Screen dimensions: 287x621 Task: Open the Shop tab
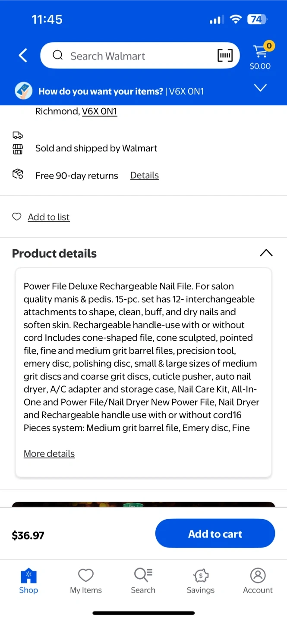tap(28, 580)
